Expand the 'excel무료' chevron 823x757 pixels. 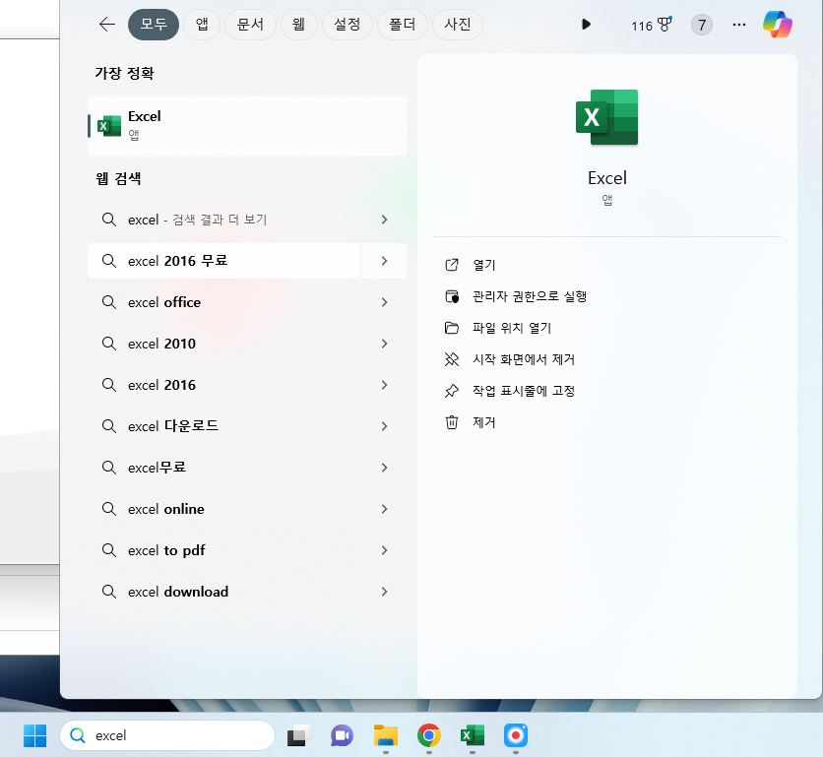384,468
